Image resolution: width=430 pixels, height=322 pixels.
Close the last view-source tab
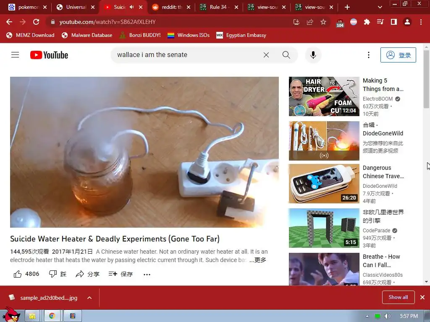tap(331, 7)
